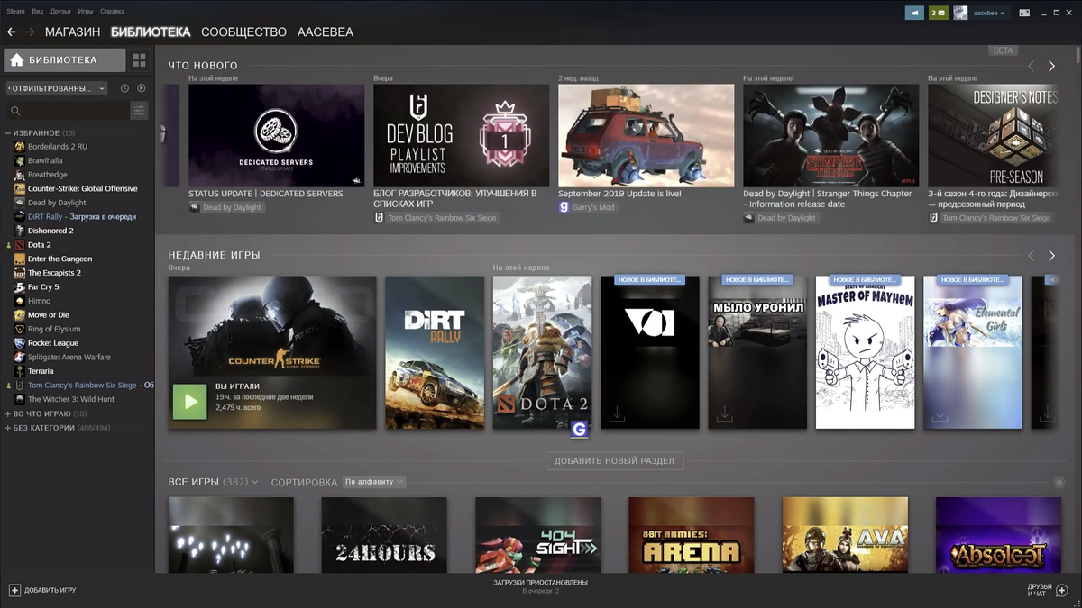
Task: Open the 8Bit Armies Arena tile
Action: click(692, 535)
